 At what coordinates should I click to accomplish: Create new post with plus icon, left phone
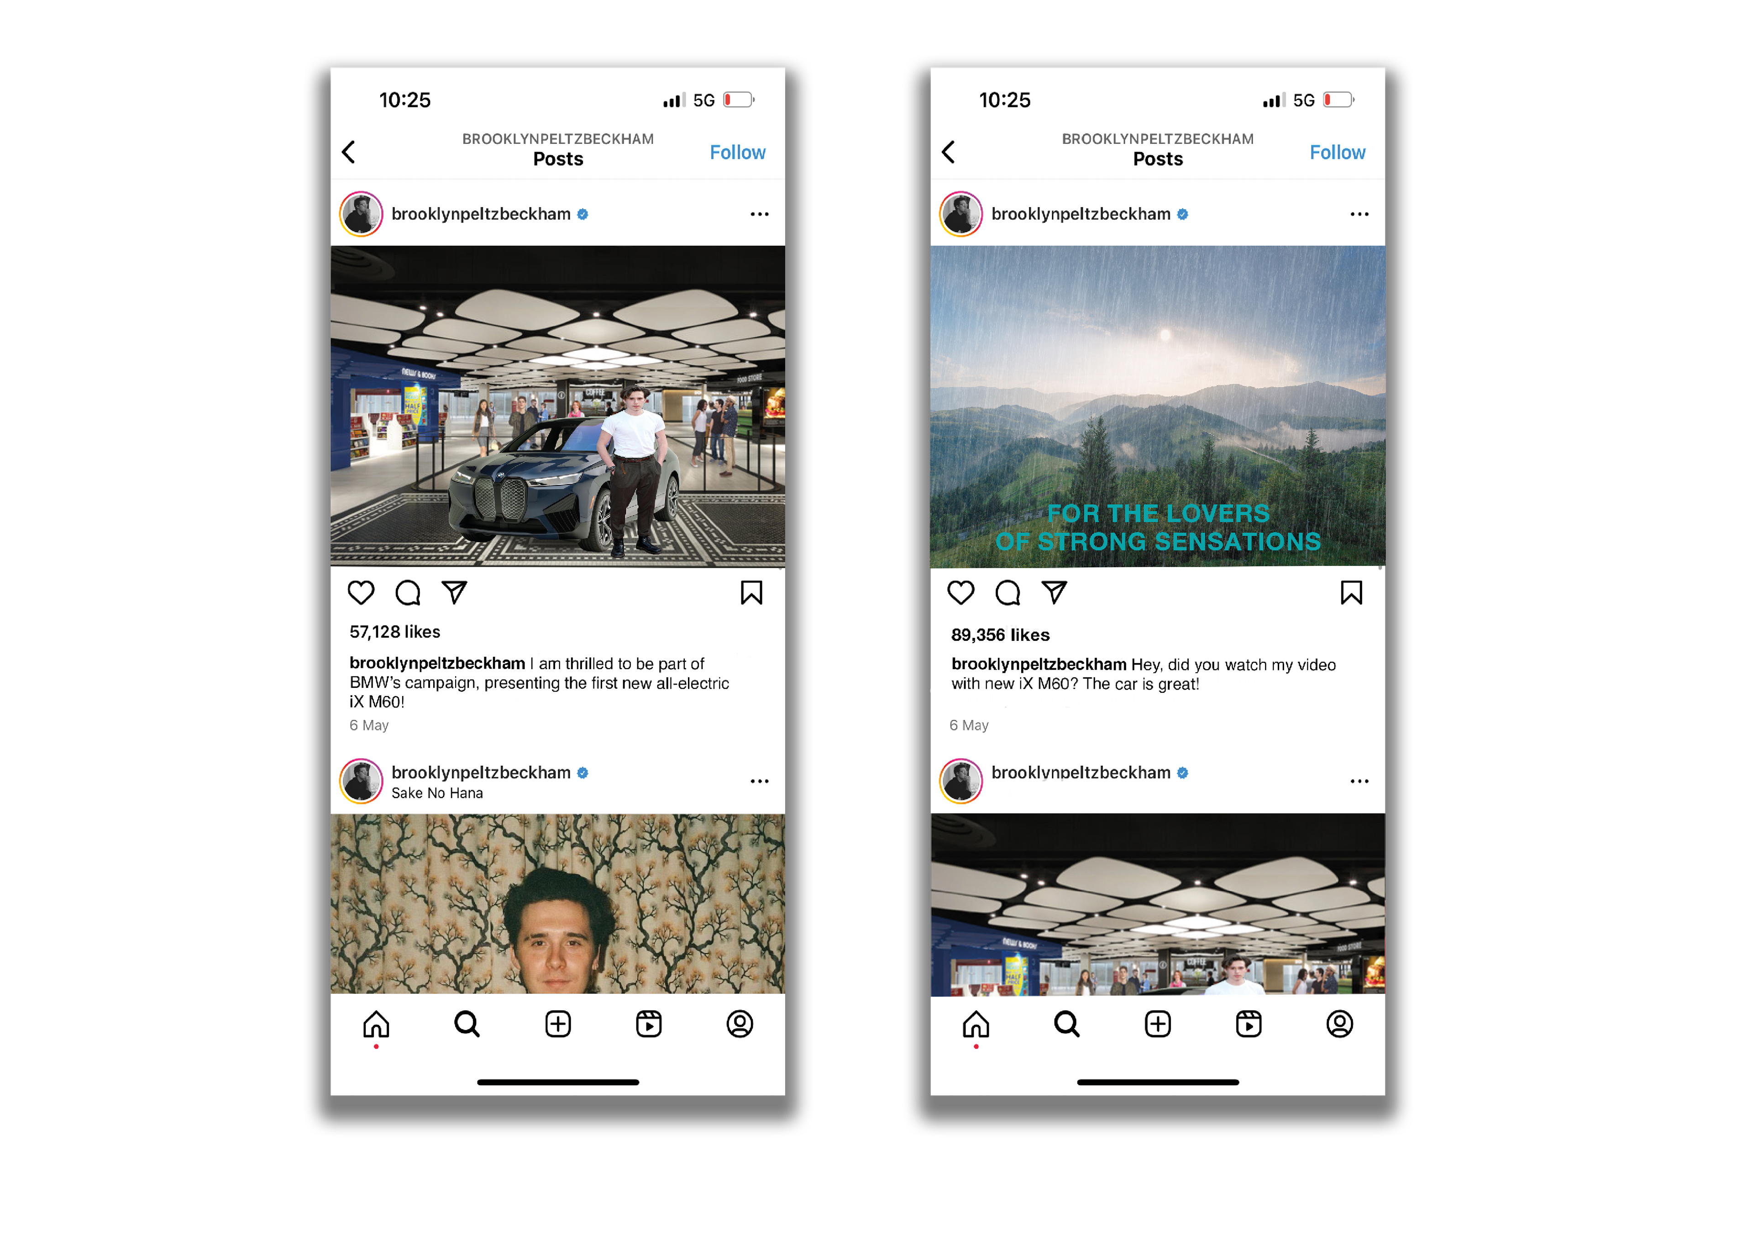pyautogui.click(x=558, y=1024)
